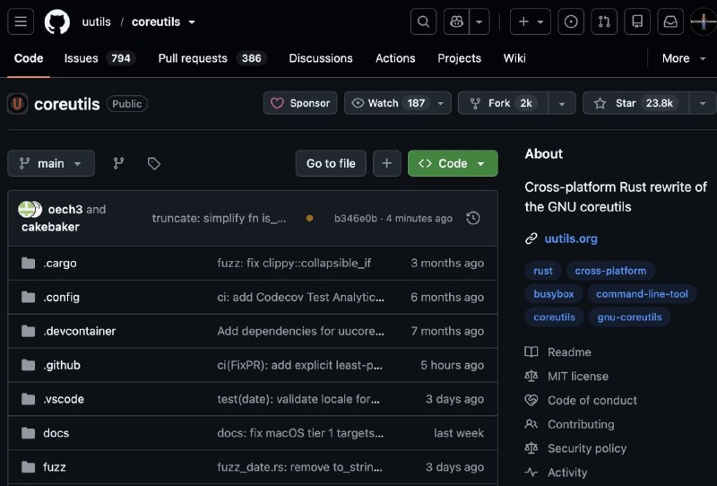The width and height of the screenshot is (717, 486).
Task: Fork the repository
Action: (503, 103)
